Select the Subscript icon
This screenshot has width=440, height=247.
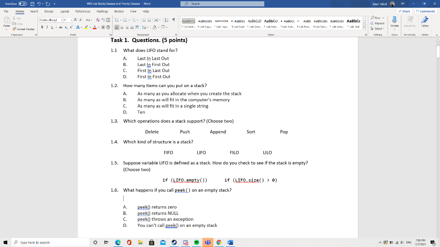(66, 27)
